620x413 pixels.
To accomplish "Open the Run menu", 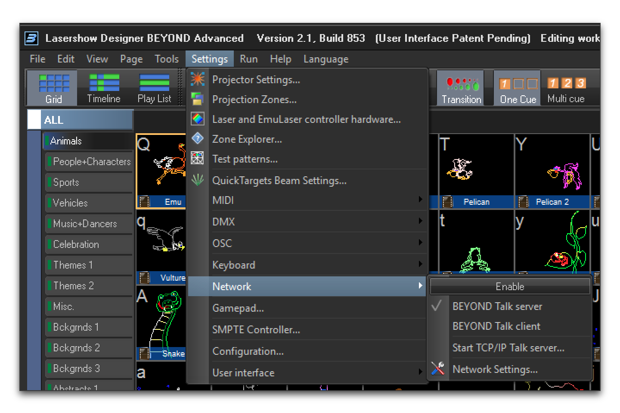I will pyautogui.click(x=249, y=59).
